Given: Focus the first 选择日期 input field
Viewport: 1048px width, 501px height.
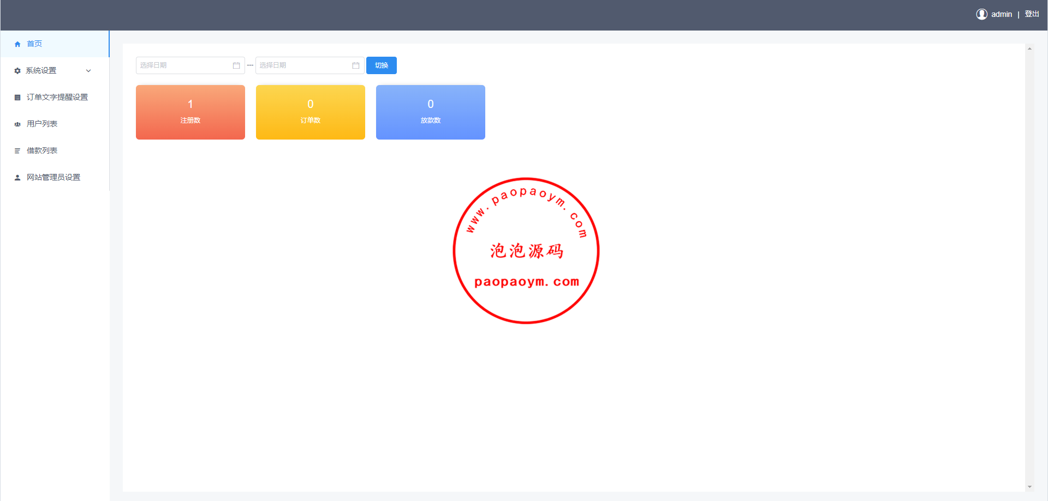Looking at the screenshot, I should point(183,65).
